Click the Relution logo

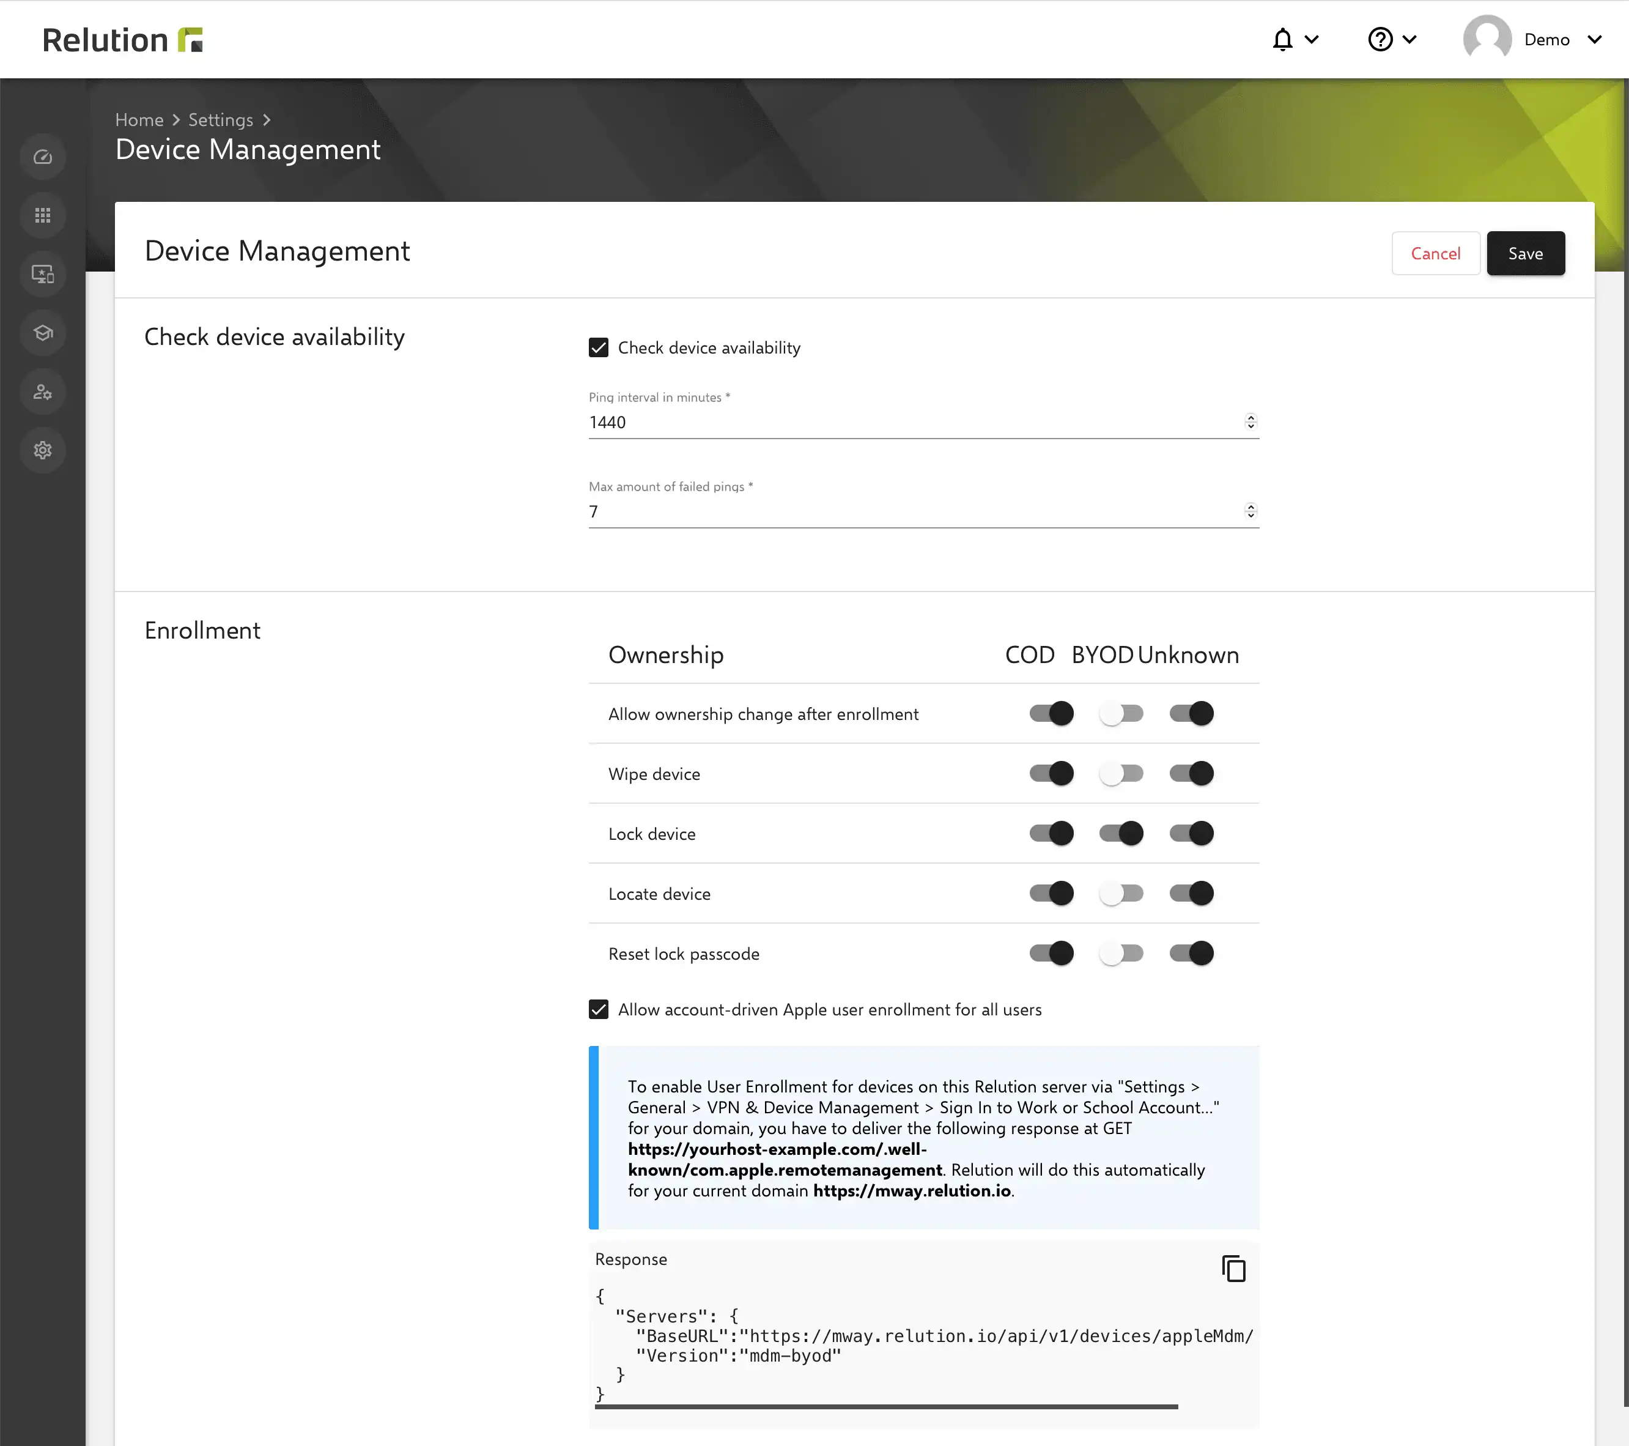[123, 40]
